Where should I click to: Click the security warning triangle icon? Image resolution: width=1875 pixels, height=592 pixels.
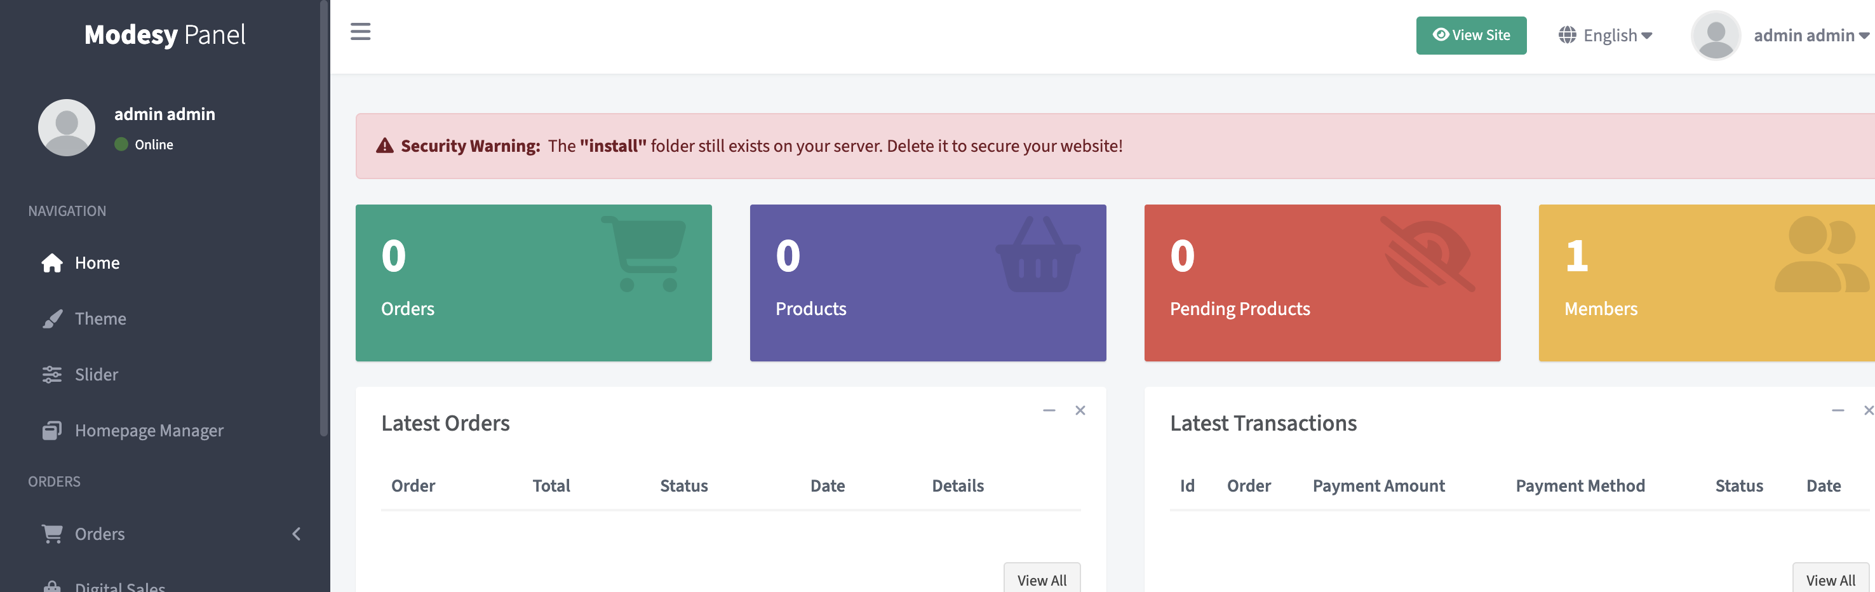point(384,145)
